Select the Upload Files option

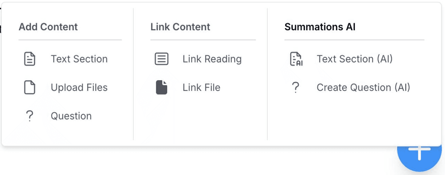pyautogui.click(x=79, y=87)
